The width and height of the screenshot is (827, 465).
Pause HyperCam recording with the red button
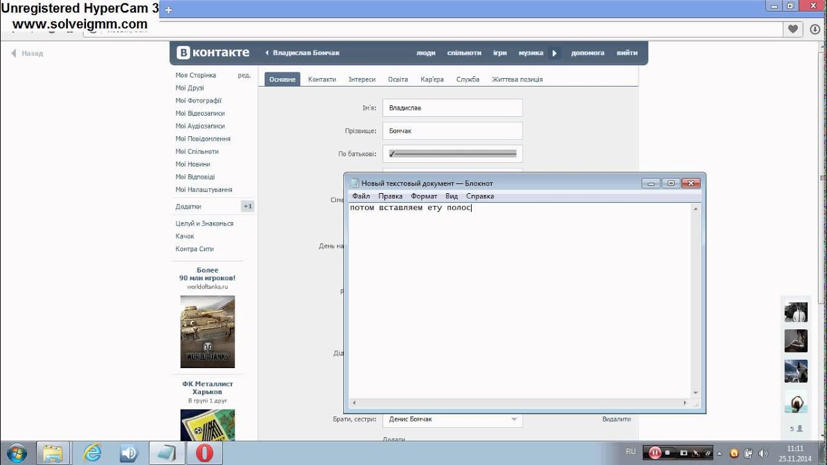(x=655, y=453)
